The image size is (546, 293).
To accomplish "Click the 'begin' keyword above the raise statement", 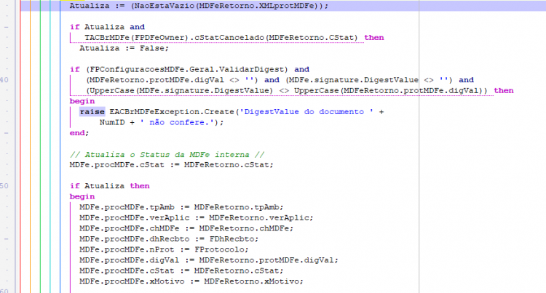I will 82,101.
